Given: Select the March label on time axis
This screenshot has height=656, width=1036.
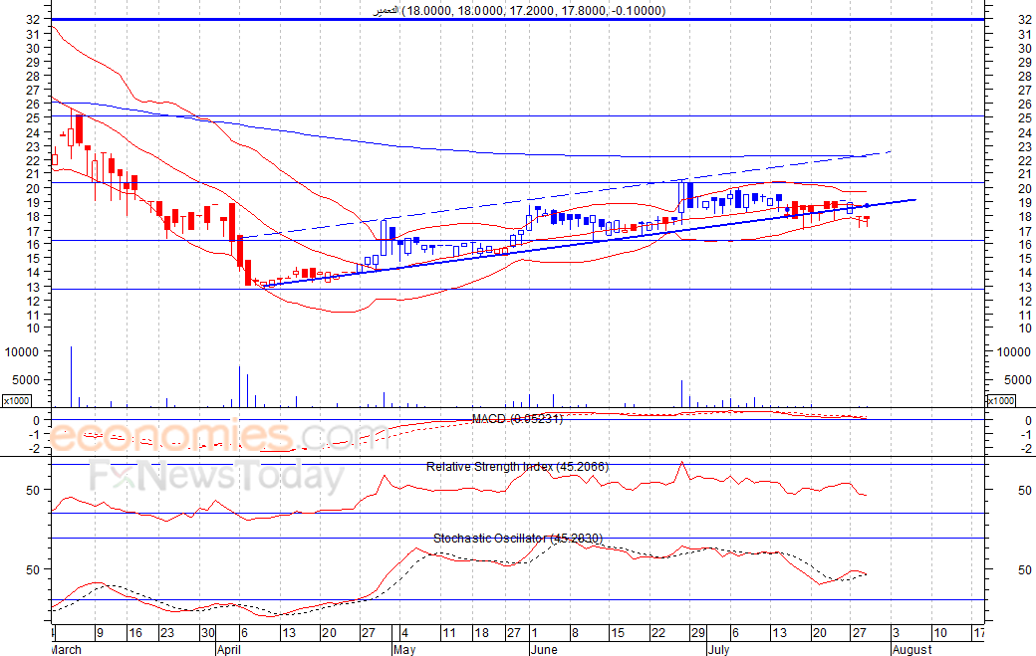Looking at the screenshot, I should point(67,649).
